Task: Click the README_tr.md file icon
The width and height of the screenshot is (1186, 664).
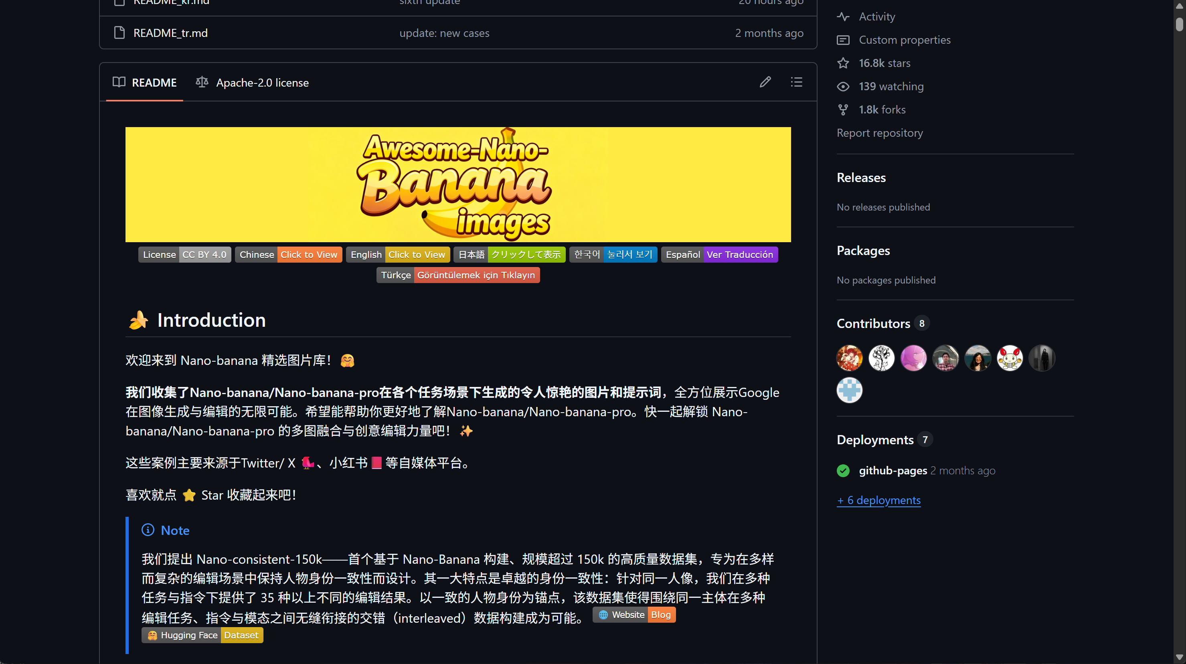Action: coord(119,33)
